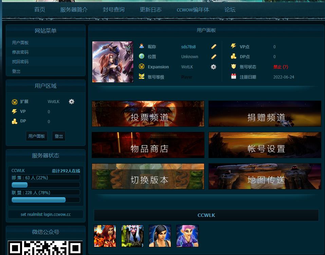Select the red-haired character avatar under CCWLK
This screenshot has height=255, width=325.
pos(105,236)
